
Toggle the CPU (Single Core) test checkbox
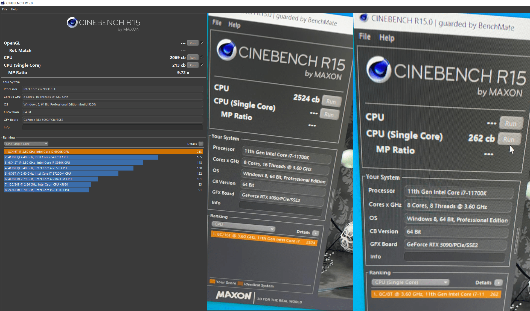tap(202, 65)
